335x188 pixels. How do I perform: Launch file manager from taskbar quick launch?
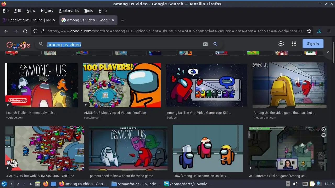[x=38, y=184]
